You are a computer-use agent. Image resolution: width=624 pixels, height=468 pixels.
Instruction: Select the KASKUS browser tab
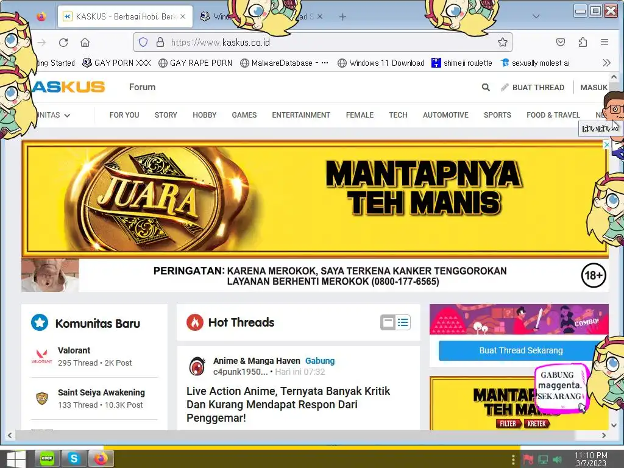[x=125, y=16]
